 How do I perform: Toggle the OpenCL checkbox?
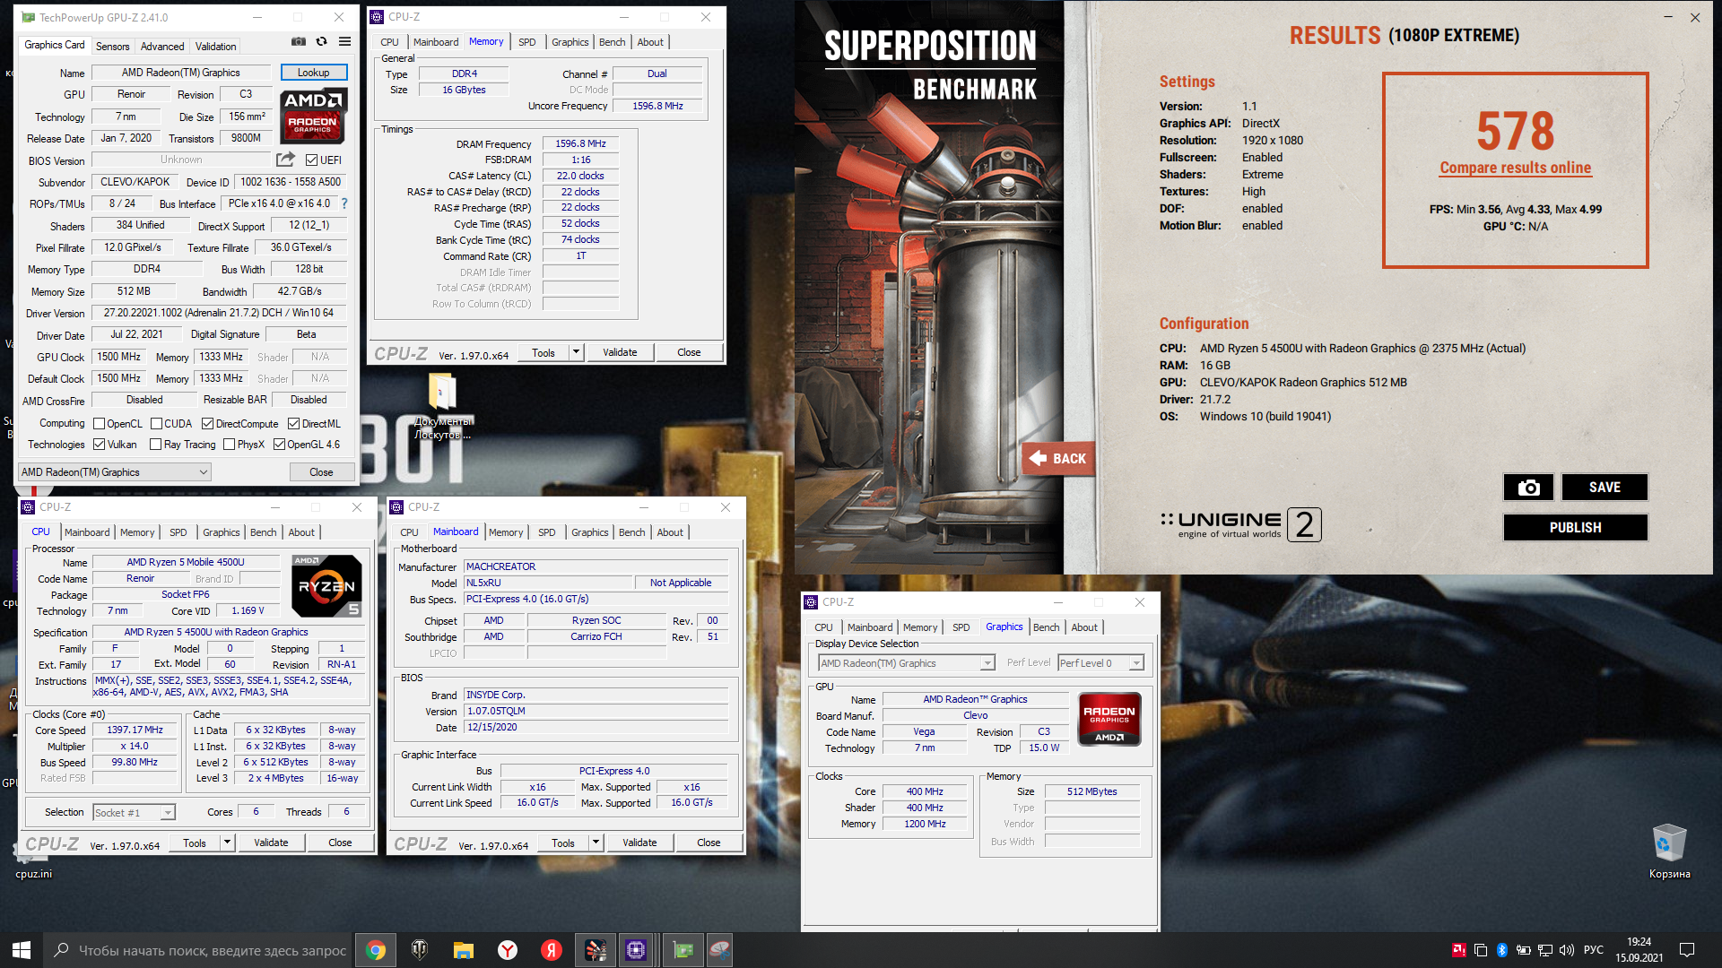100,424
